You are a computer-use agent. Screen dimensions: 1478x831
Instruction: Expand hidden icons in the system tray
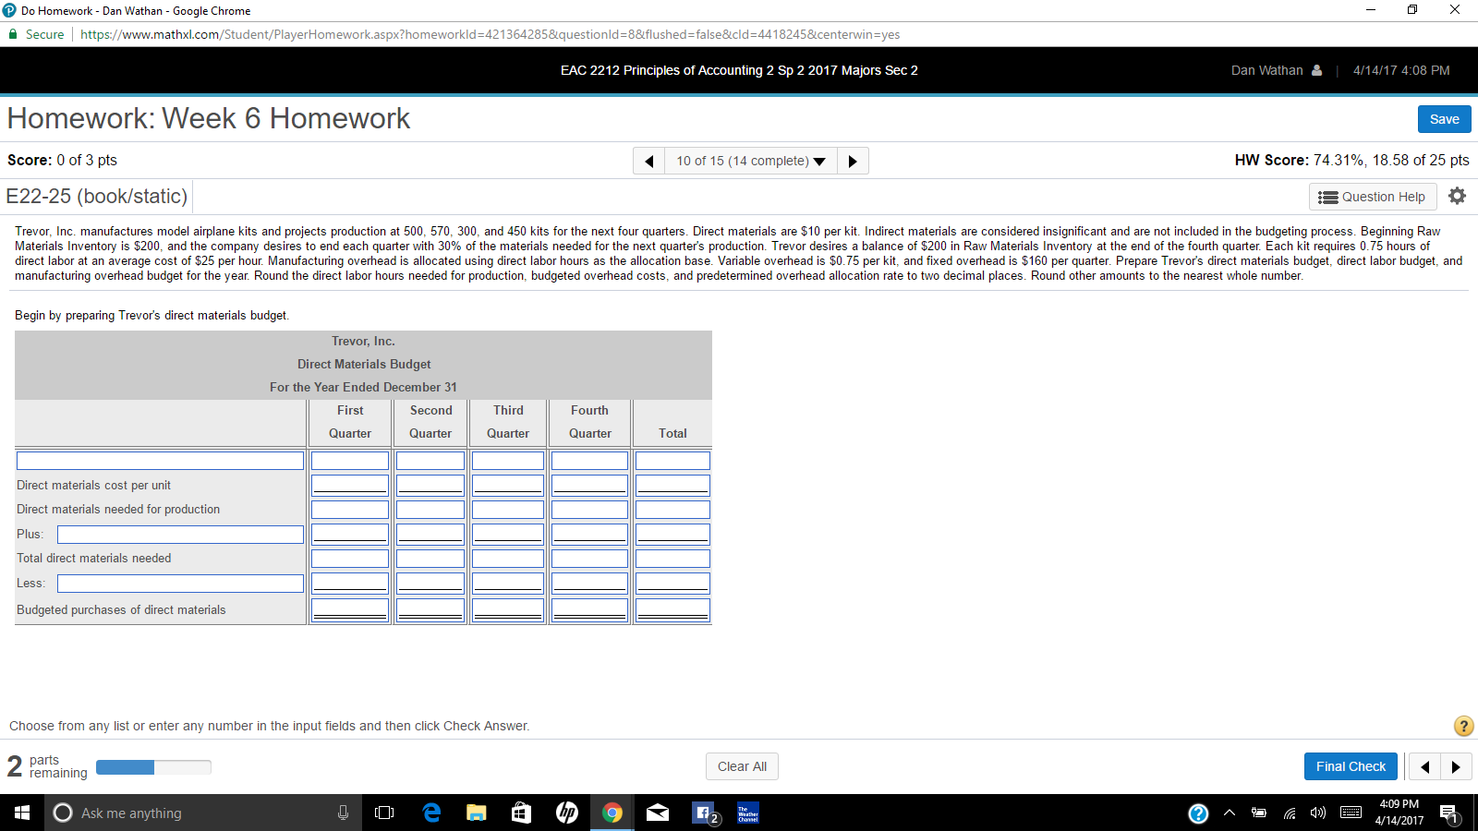click(x=1229, y=813)
